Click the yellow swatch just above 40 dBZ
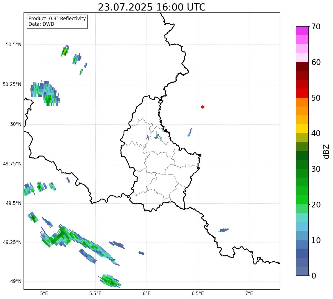The image size is (333, 299). [x=302, y=129]
